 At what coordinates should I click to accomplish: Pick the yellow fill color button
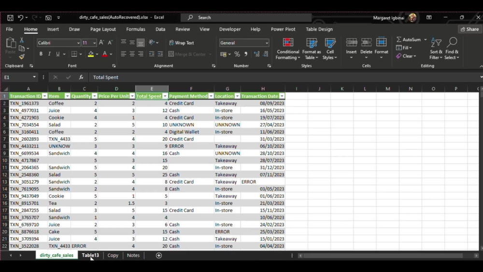pos(91,54)
